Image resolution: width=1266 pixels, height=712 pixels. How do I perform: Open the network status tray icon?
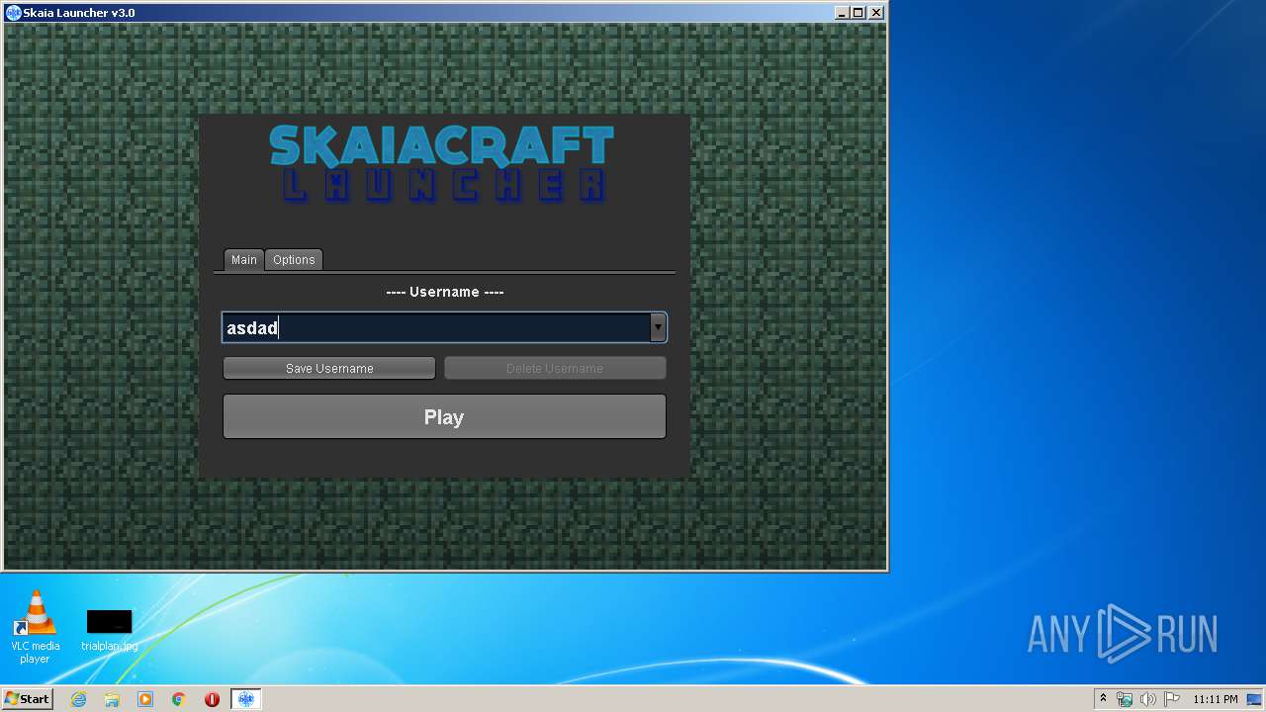click(x=1125, y=699)
